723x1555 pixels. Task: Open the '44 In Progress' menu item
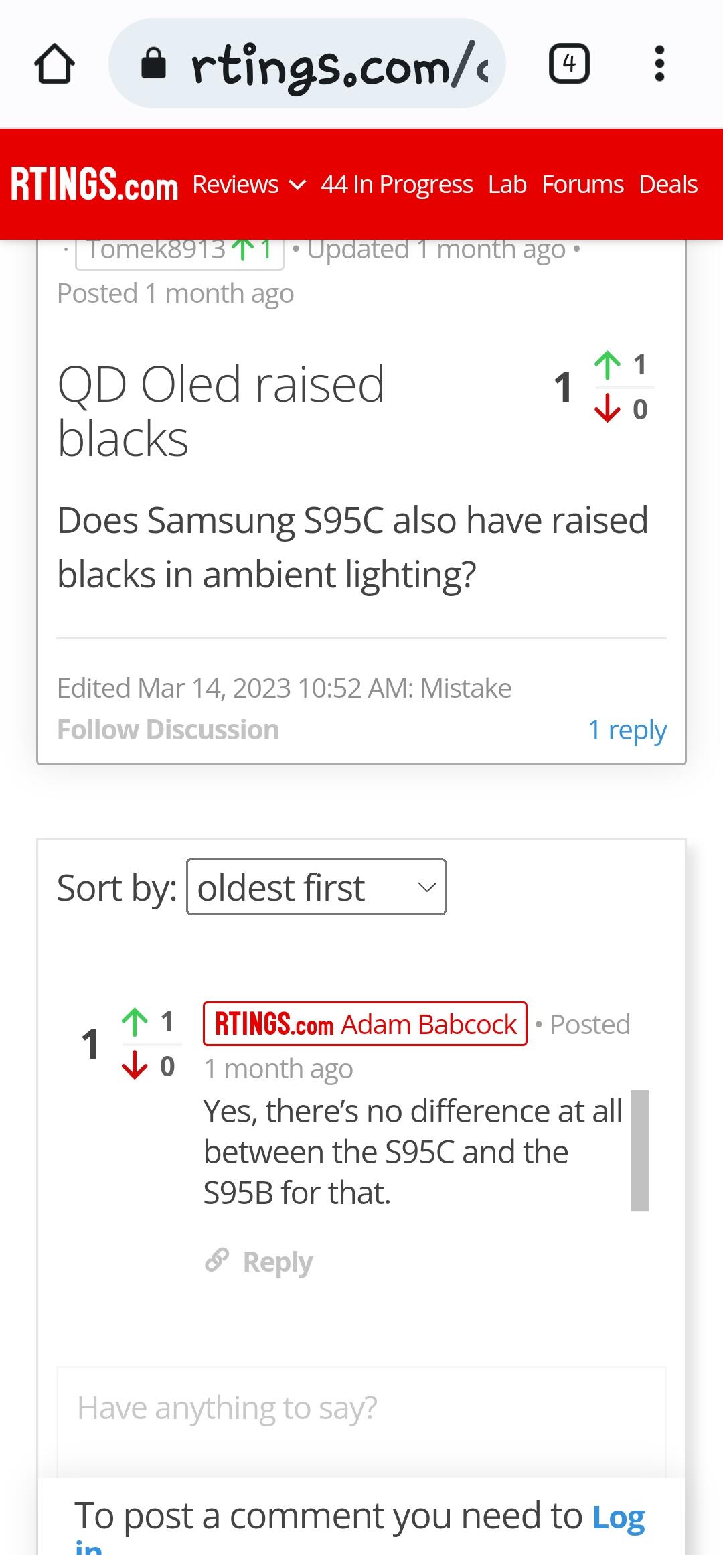396,184
